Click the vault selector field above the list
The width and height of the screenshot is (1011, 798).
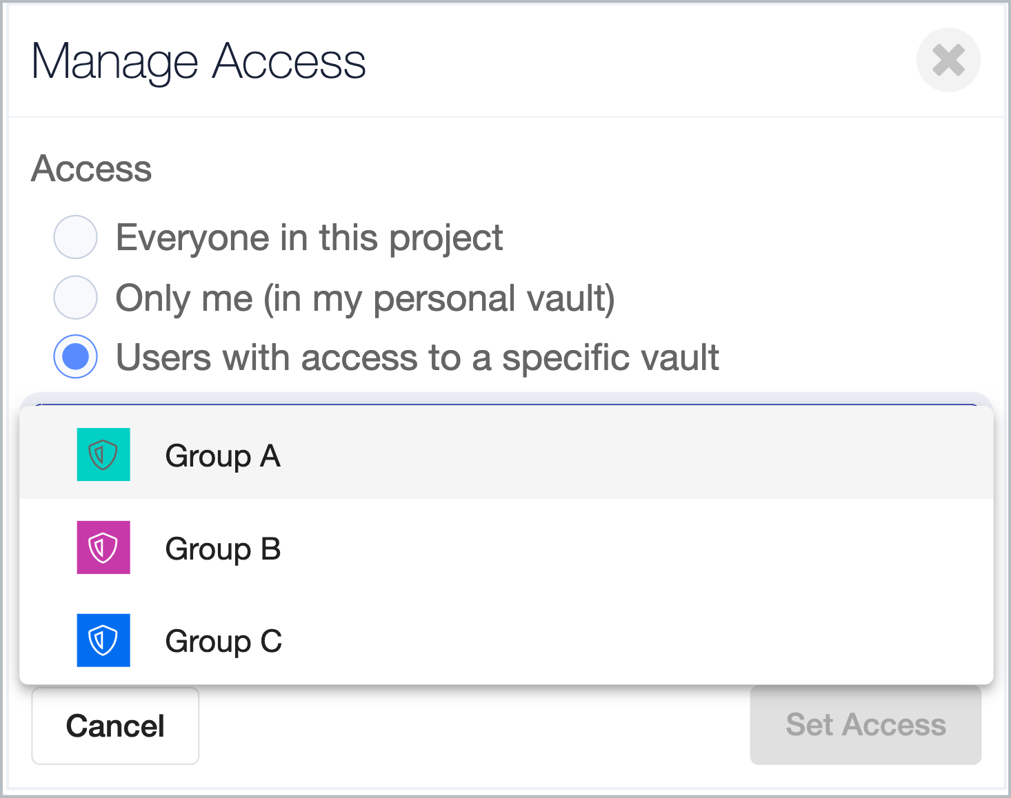coord(507,400)
